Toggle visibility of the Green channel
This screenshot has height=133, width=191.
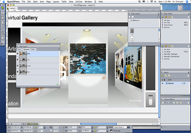tap(18, 66)
